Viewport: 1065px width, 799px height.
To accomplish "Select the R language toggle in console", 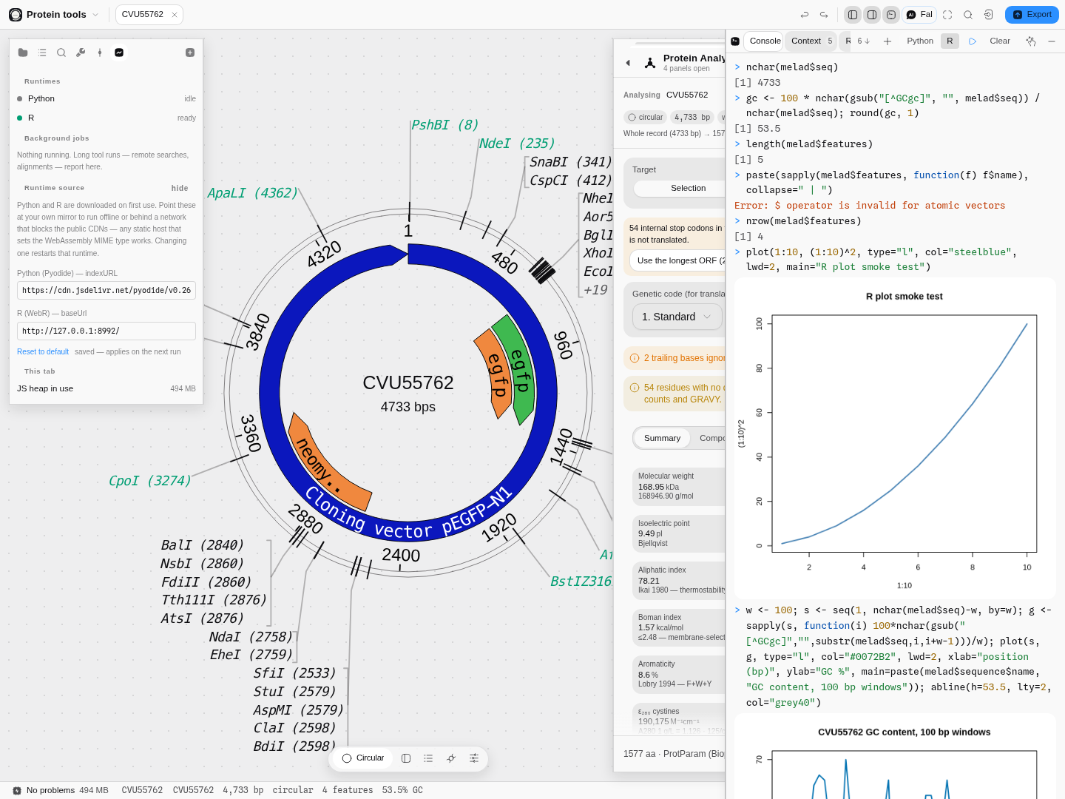I will coord(950,41).
